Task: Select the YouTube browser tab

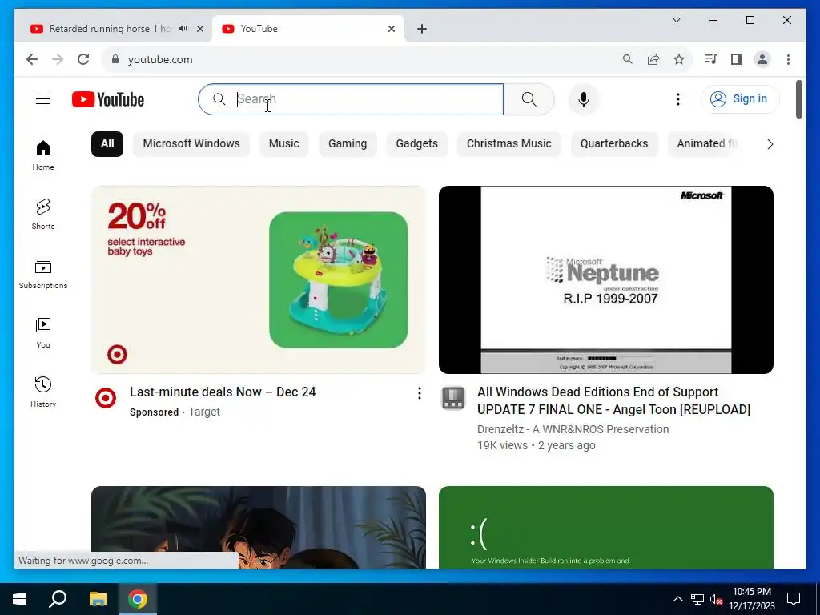Action: pyautogui.click(x=308, y=29)
